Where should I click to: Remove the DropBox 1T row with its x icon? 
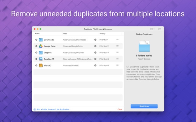[36, 59]
